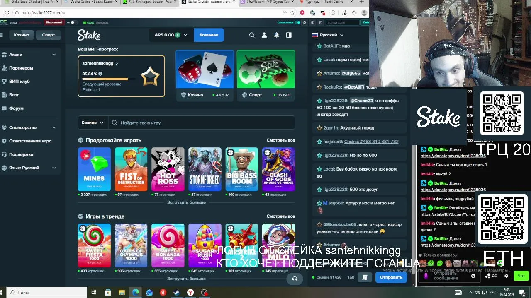Open the Русский language dropdown above chat
The width and height of the screenshot is (531, 298).
click(328, 35)
